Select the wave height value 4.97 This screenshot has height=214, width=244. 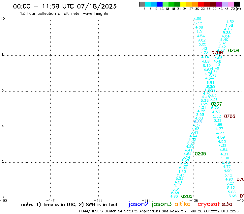pyautogui.click(x=229, y=179)
